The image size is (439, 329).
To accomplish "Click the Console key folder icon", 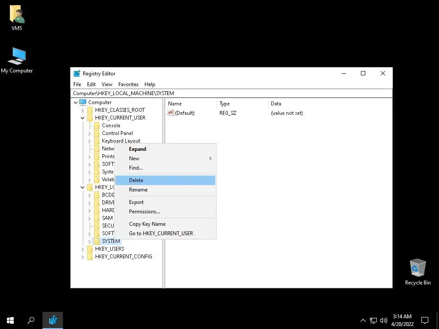I will coord(96,126).
